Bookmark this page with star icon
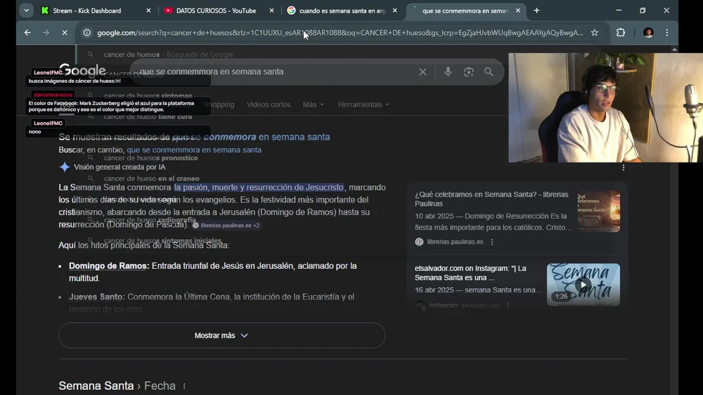The width and height of the screenshot is (703, 395). (594, 33)
